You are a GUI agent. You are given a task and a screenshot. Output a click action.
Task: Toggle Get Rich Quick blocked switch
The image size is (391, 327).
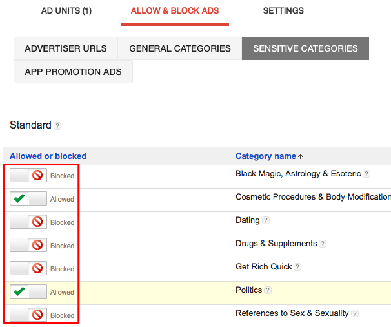tap(28, 268)
